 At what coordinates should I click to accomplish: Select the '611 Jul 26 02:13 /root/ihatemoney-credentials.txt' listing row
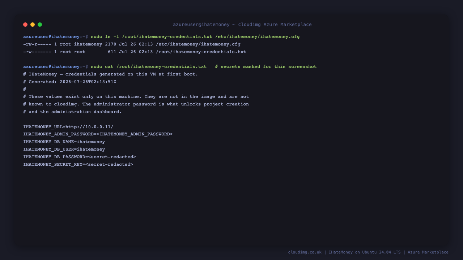135,52
